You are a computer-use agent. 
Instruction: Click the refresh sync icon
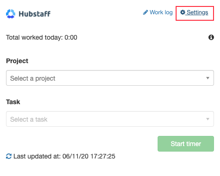coord(9,156)
